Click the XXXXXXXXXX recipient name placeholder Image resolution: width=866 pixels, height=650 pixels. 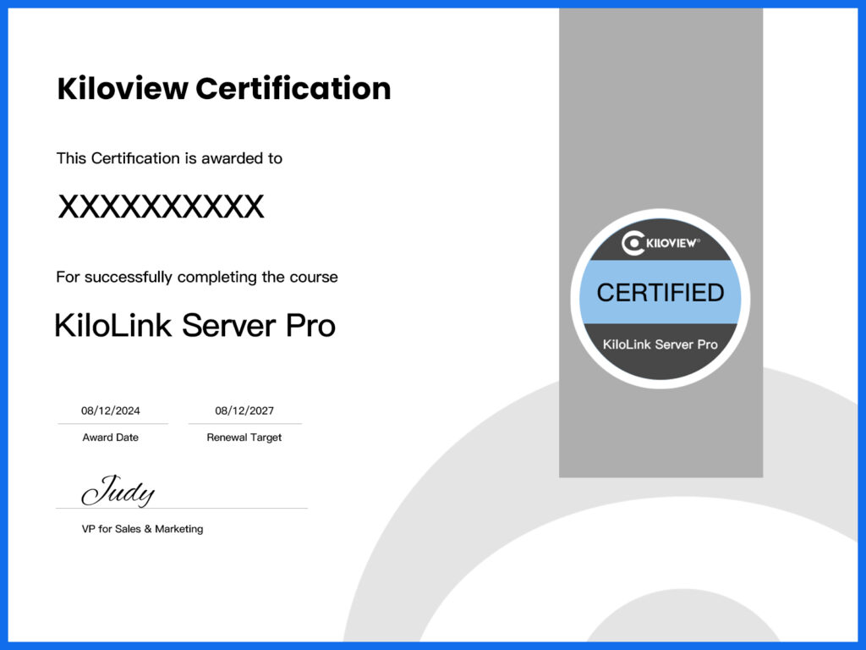161,207
